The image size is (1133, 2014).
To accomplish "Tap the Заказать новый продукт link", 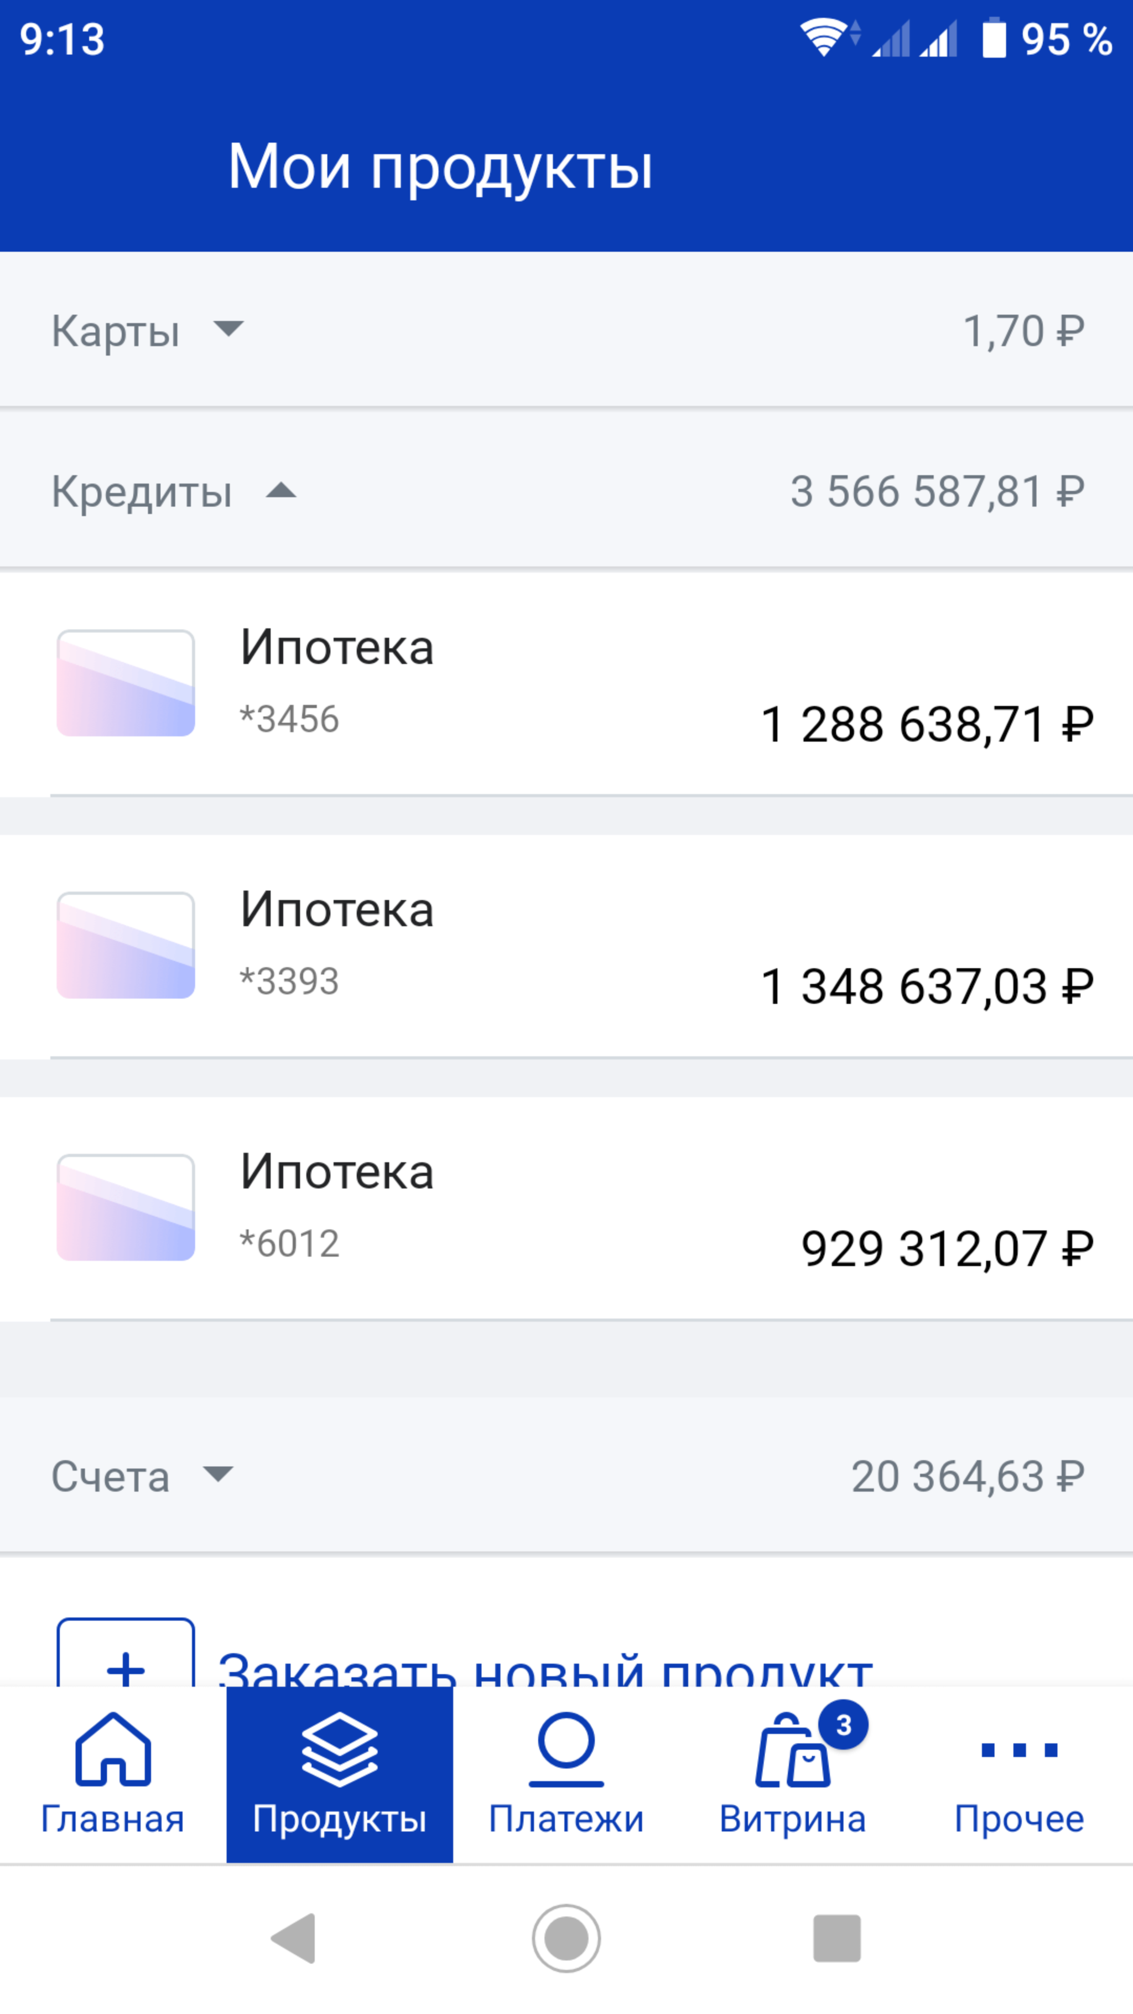I will (x=545, y=1667).
